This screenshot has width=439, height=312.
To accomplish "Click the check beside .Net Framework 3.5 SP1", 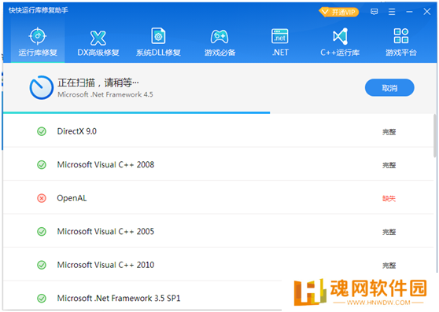I will (42, 299).
